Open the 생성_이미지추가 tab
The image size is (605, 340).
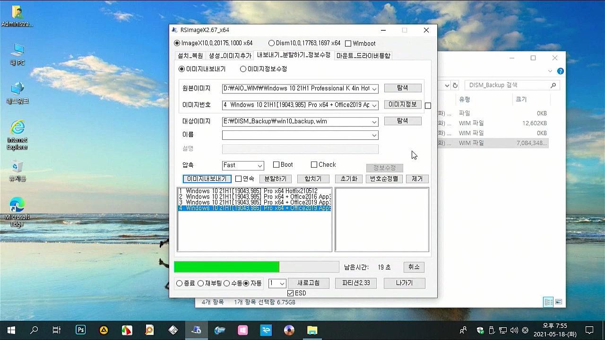tap(230, 56)
